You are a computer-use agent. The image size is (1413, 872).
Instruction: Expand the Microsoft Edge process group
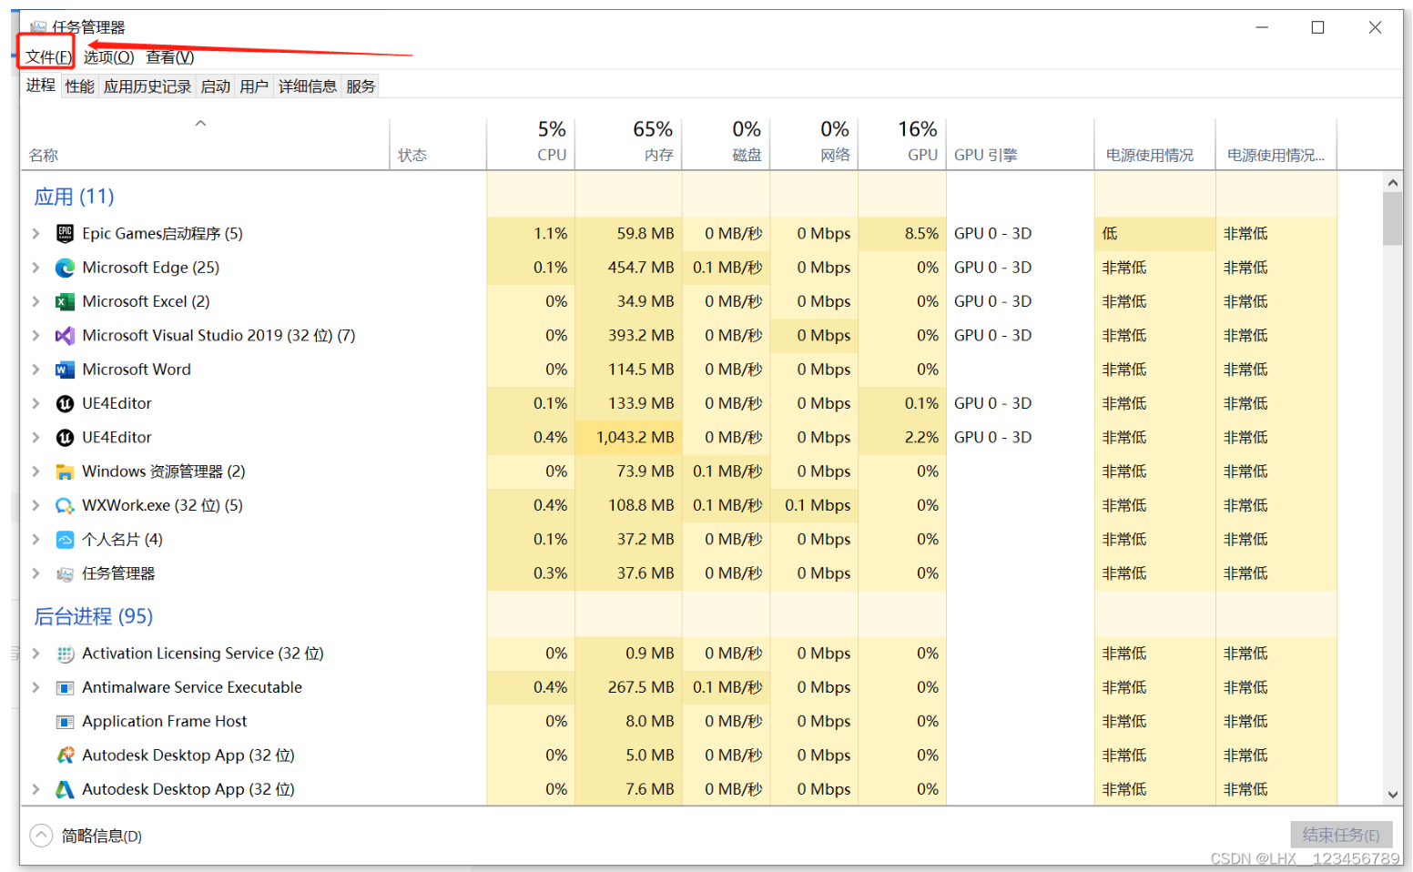36,268
